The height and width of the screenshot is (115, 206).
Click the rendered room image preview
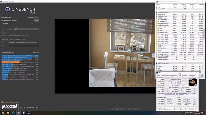122,52
